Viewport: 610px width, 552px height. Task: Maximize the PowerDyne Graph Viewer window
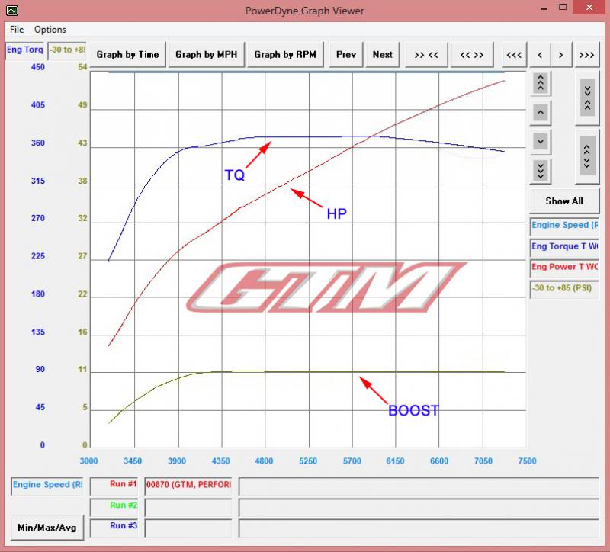[x=563, y=8]
